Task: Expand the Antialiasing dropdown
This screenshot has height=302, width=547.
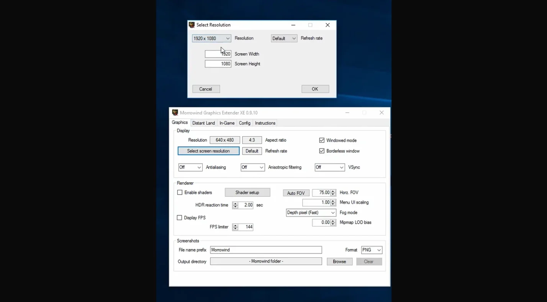Action: tap(190, 167)
